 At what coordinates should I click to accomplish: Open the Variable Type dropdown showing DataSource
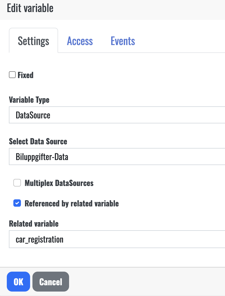pos(117,115)
